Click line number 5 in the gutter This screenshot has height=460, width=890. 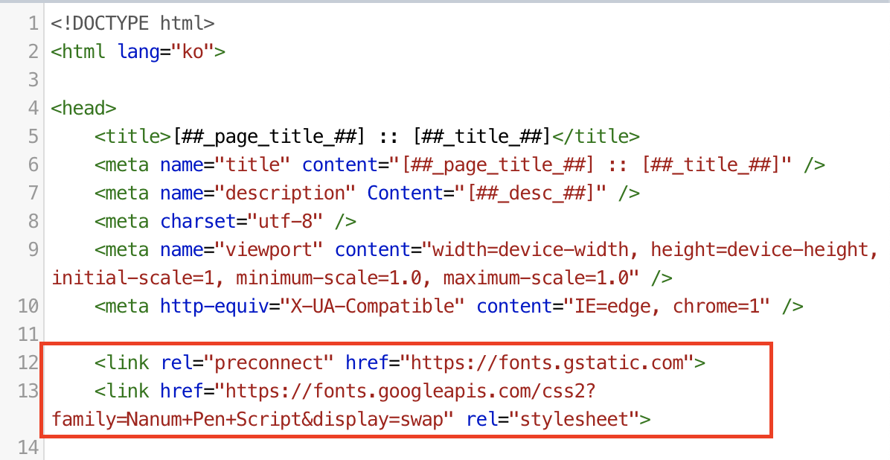pos(33,136)
